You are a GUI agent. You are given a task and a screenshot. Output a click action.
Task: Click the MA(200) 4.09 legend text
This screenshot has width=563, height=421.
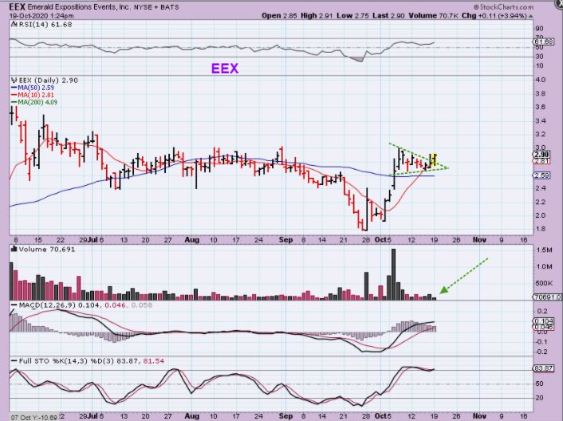tap(37, 102)
